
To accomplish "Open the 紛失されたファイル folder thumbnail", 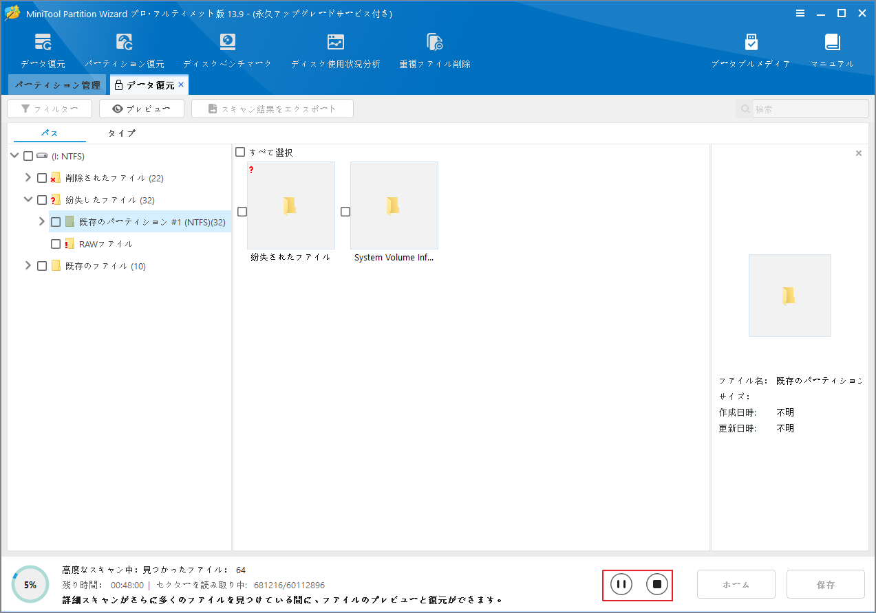I will pos(291,205).
